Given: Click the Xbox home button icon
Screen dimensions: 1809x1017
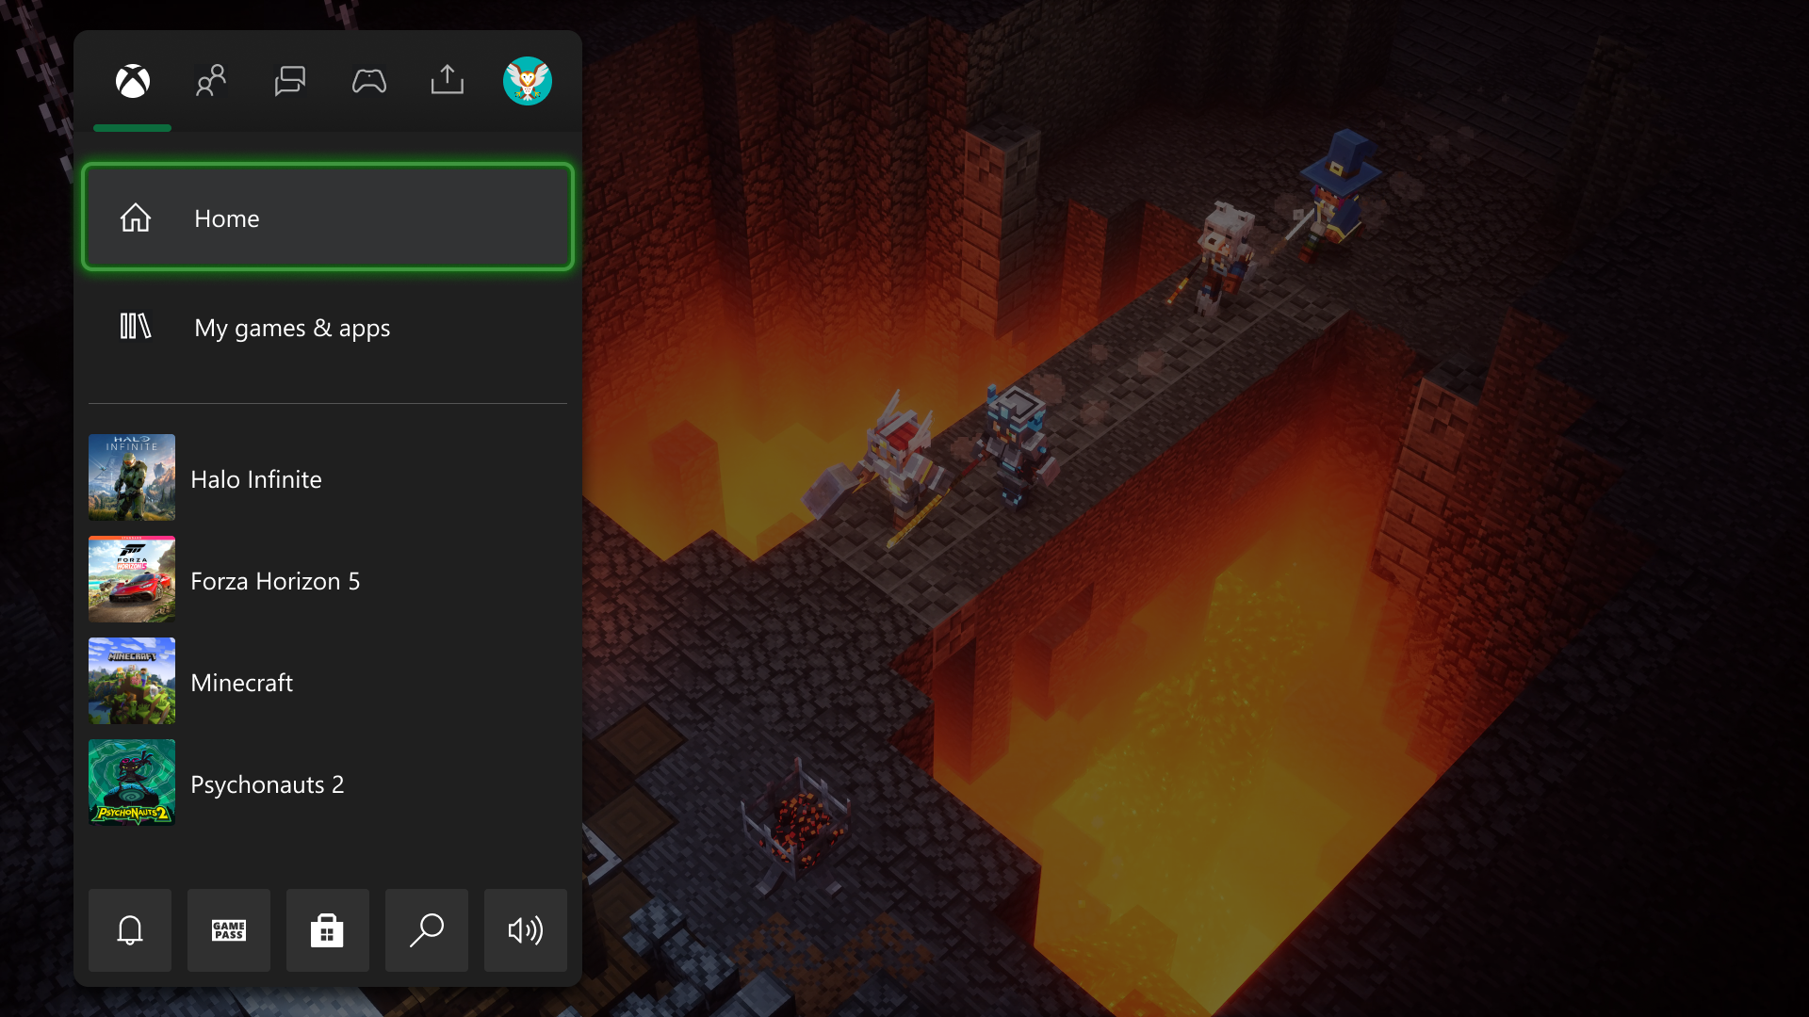Looking at the screenshot, I should (133, 79).
